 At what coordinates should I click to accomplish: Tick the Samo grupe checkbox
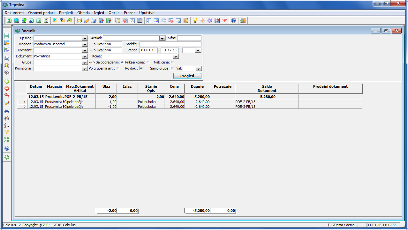tap(173, 68)
